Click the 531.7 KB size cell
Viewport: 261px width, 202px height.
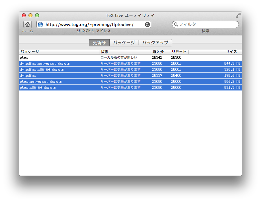tap(232, 87)
